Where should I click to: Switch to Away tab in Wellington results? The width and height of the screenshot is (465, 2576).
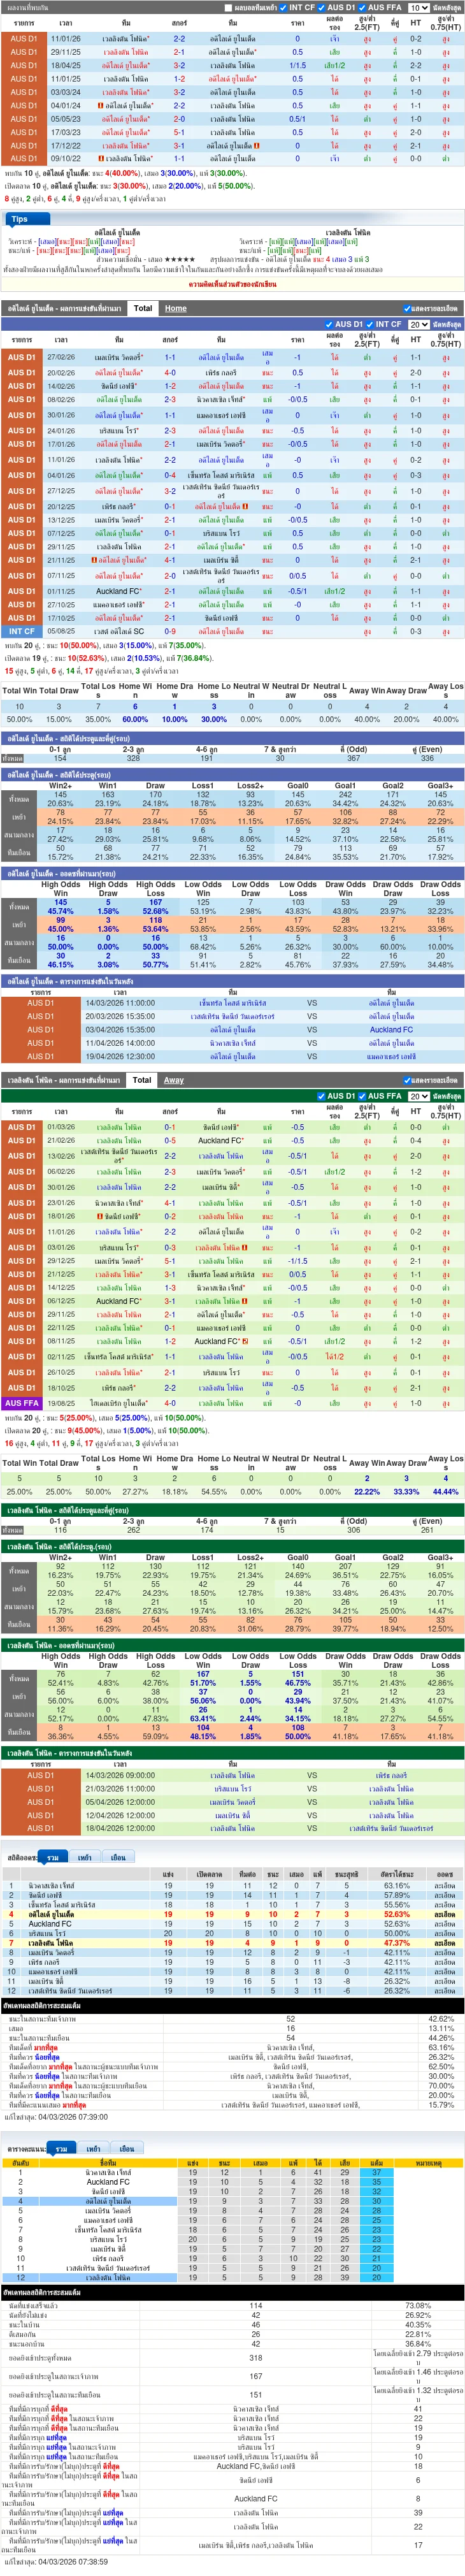pos(174,1080)
